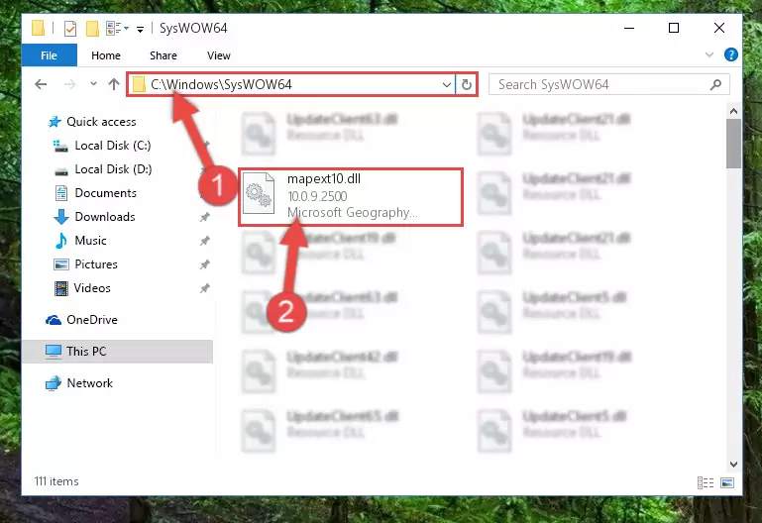Viewport: 762px width, 523px height.
Task: Go forward with the Forward arrow
Action: [x=70, y=84]
